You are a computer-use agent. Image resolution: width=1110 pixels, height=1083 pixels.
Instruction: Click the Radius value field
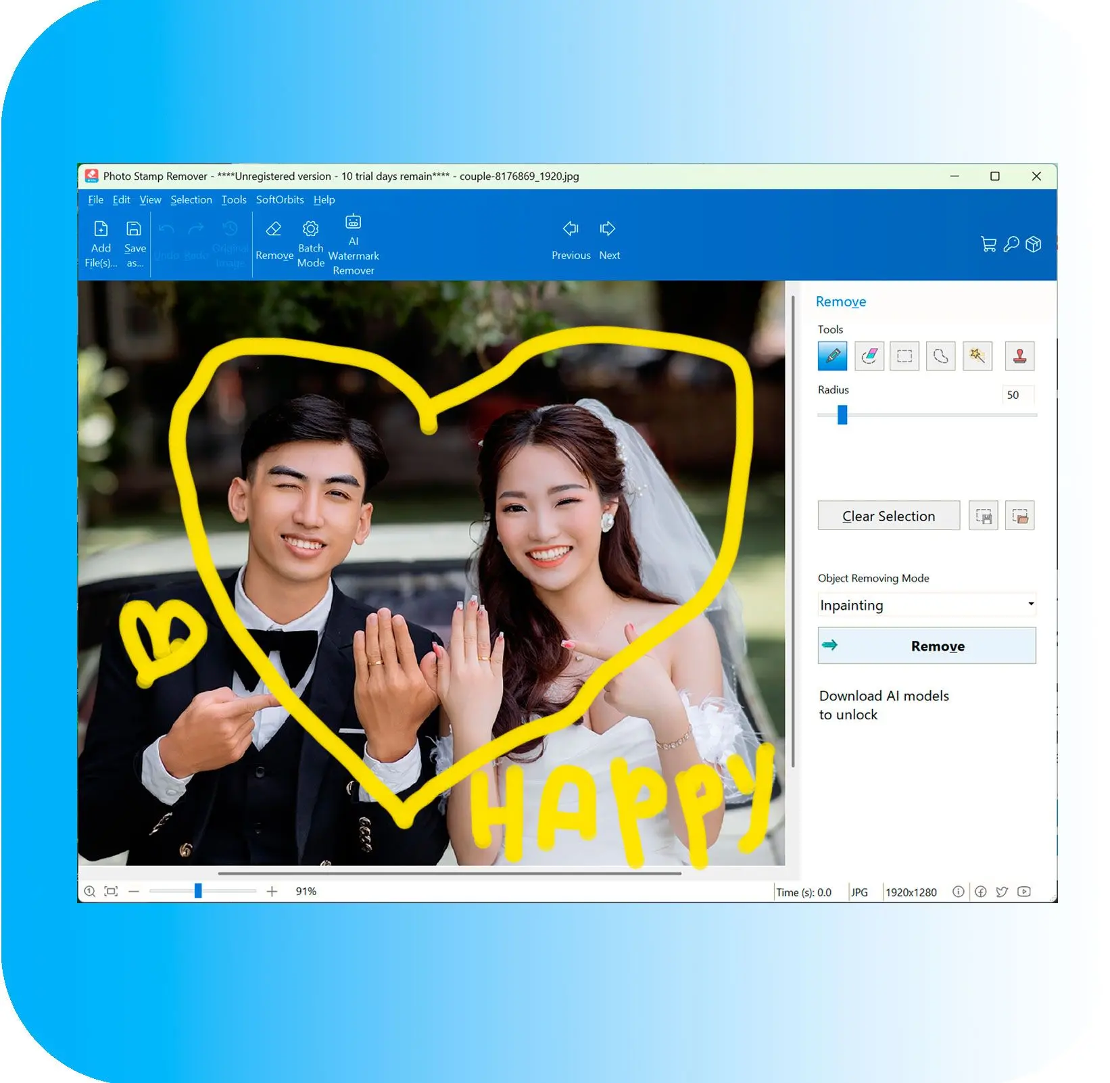coord(1017,395)
